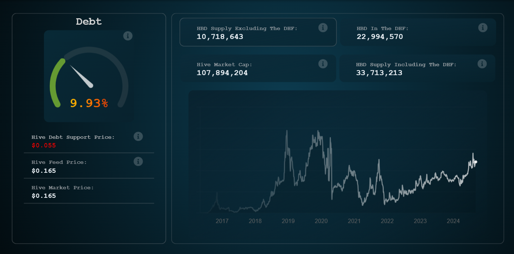This screenshot has height=254, width=514.
Task: Click the Hive Debt Support Price label
Action: 73,137
